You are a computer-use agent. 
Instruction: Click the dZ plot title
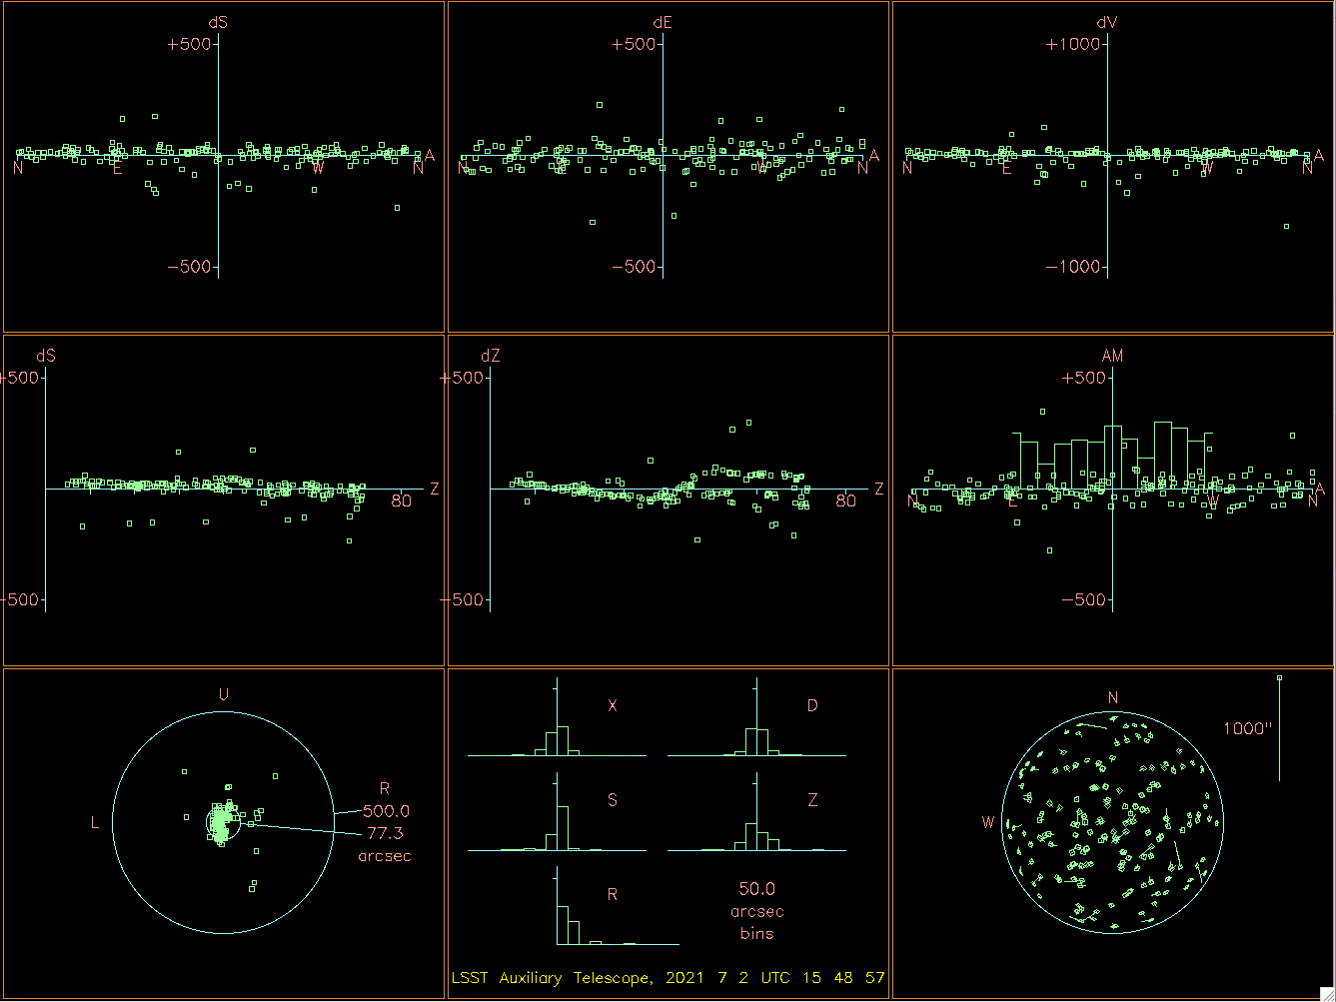click(490, 356)
